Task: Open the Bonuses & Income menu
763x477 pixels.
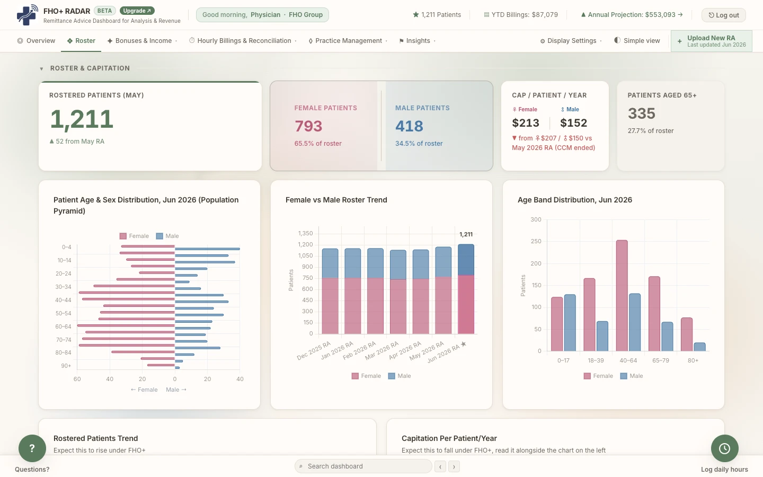Action: tap(142, 41)
